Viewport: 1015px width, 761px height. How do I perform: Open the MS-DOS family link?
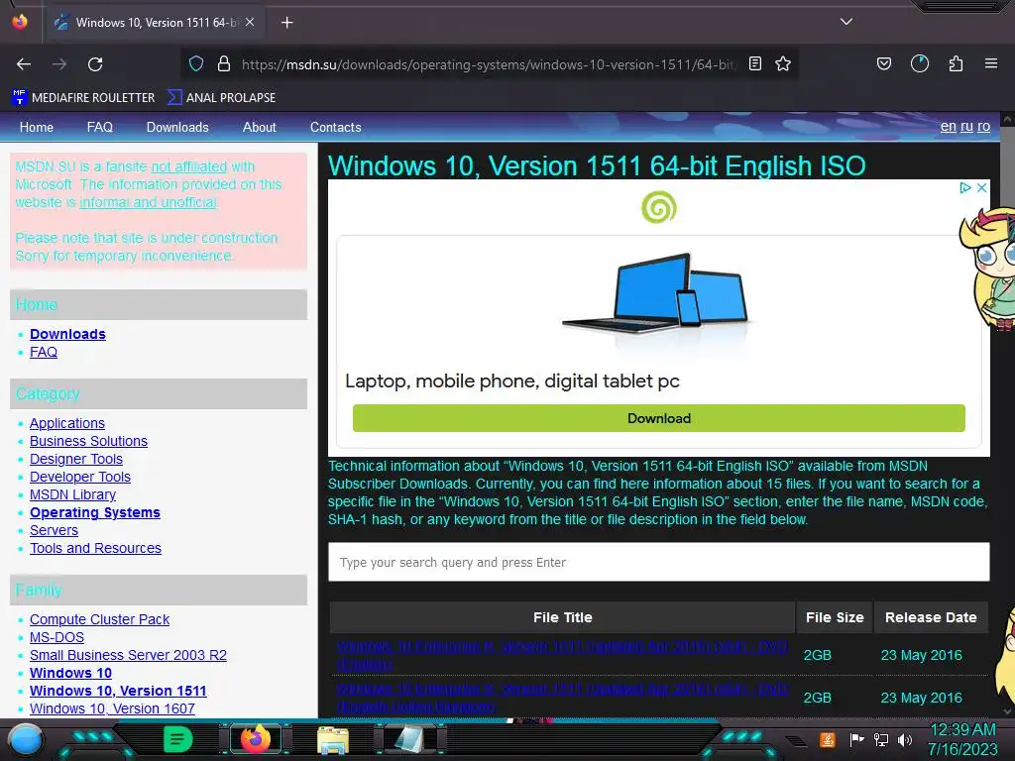[x=56, y=637]
